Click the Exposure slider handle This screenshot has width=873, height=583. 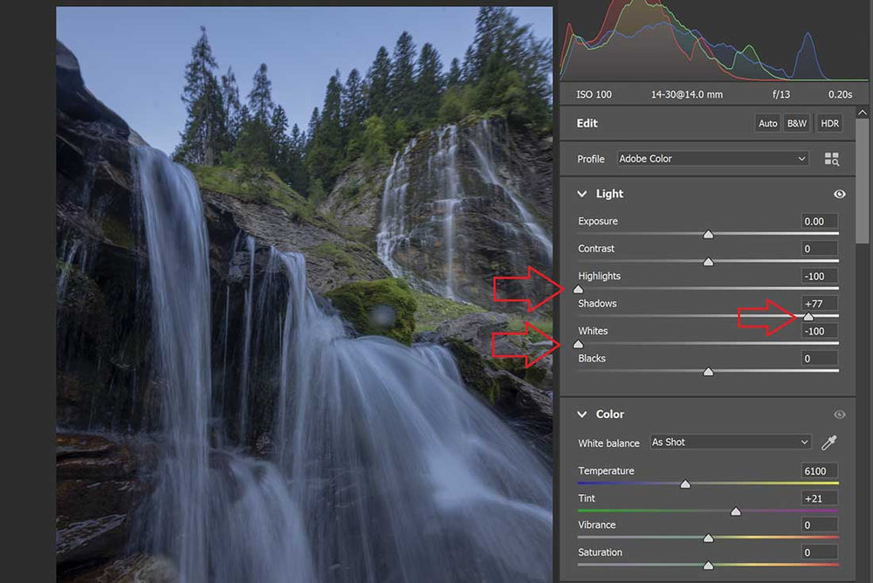coord(708,235)
